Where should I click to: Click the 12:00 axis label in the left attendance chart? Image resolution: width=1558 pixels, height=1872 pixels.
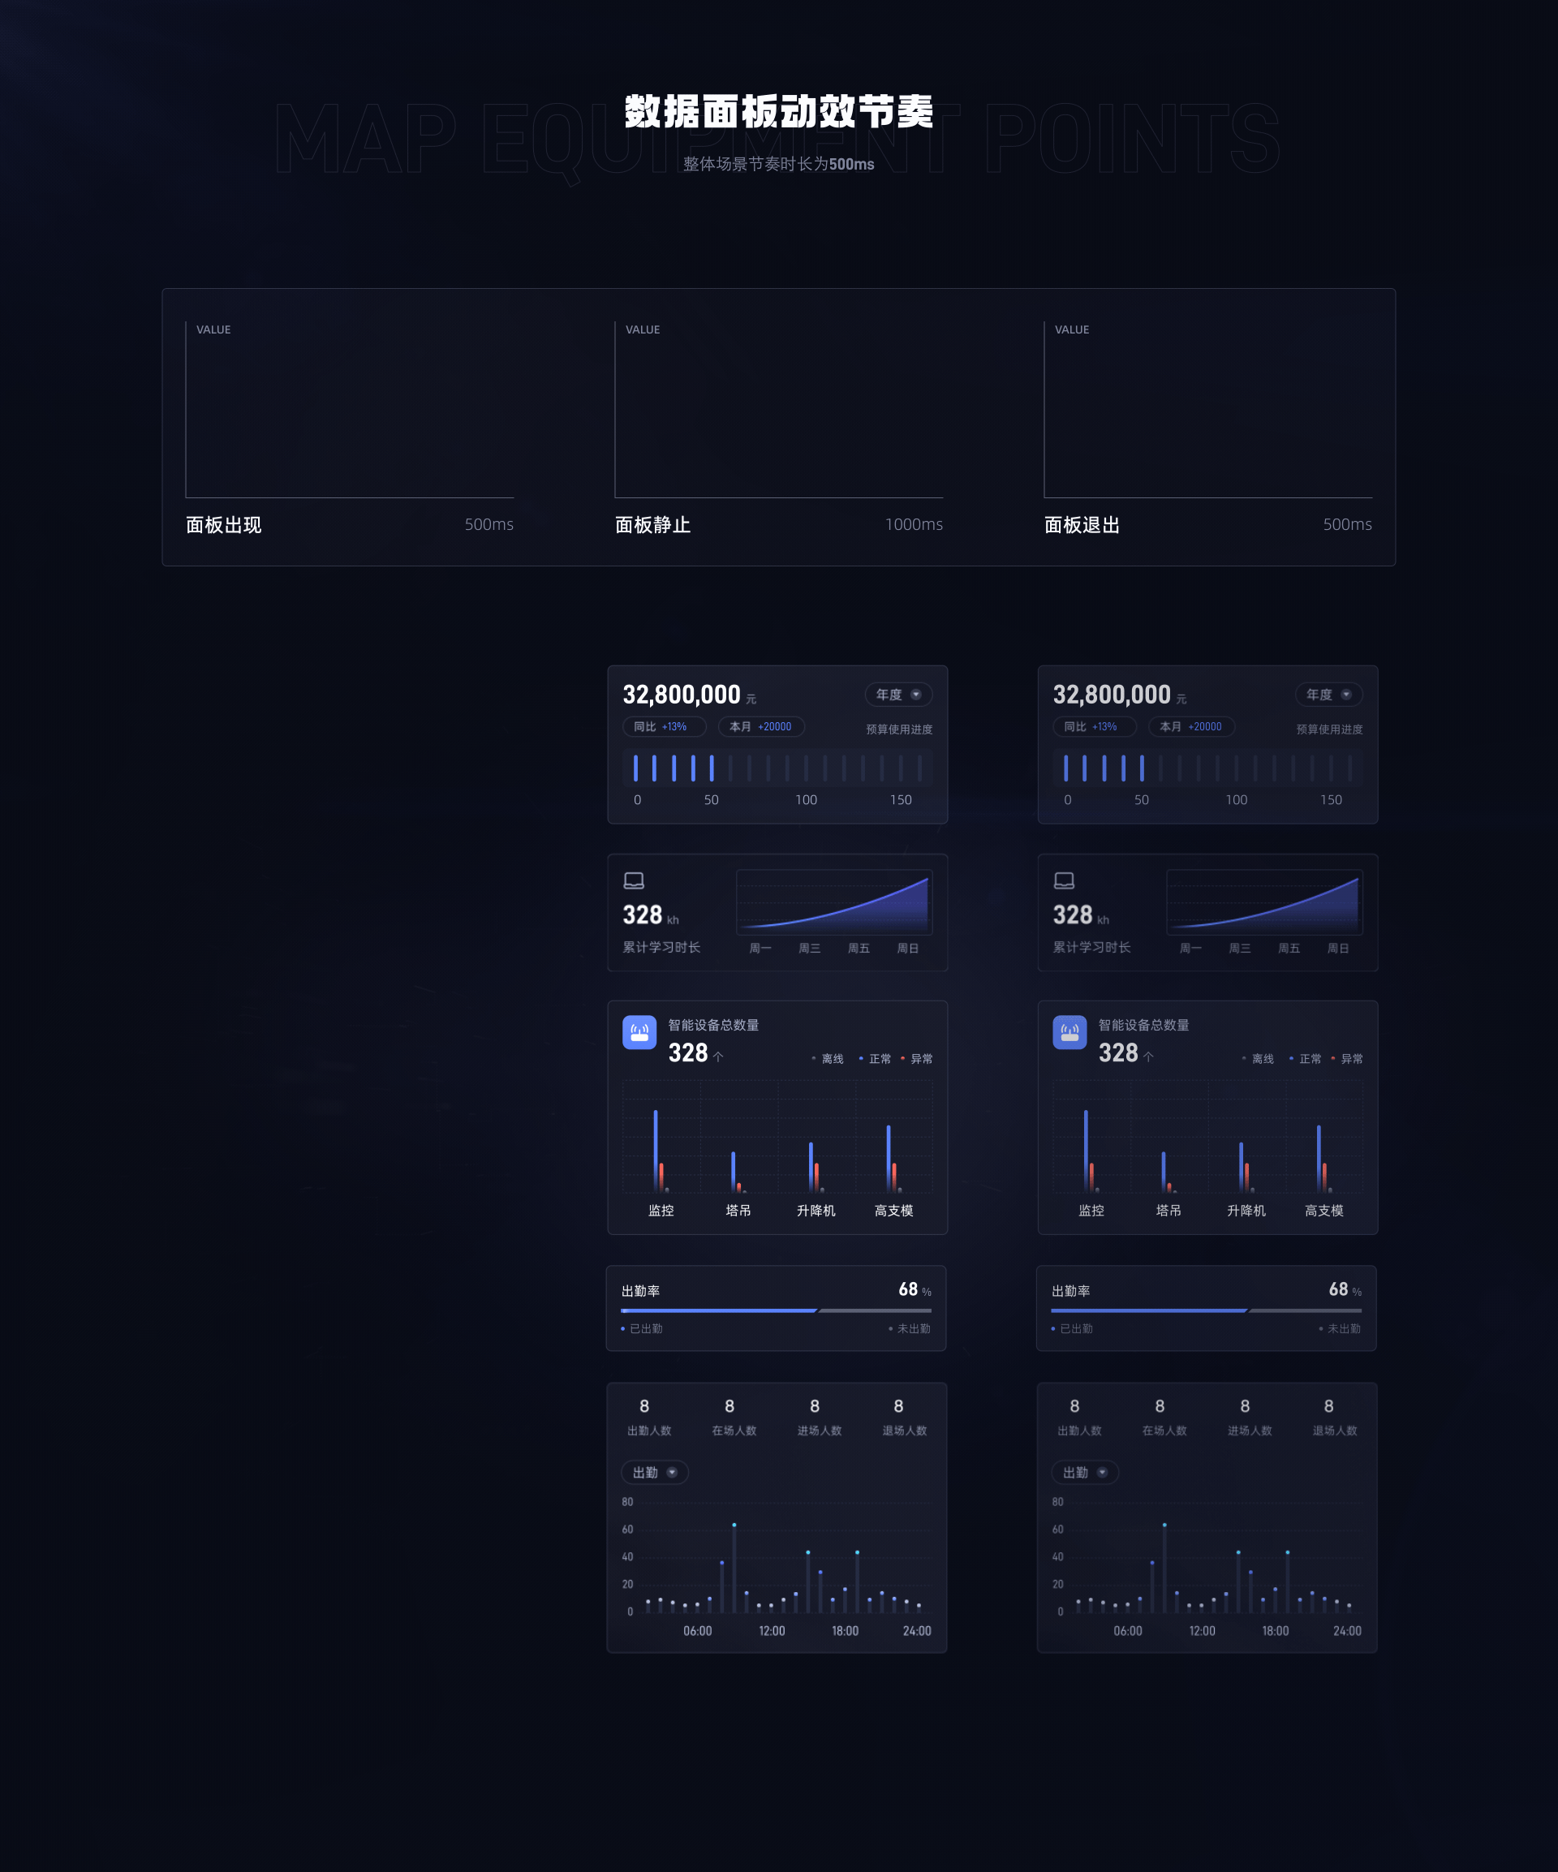point(772,1631)
